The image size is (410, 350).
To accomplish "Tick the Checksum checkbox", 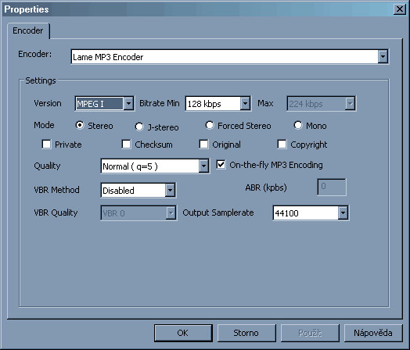I will (x=126, y=144).
